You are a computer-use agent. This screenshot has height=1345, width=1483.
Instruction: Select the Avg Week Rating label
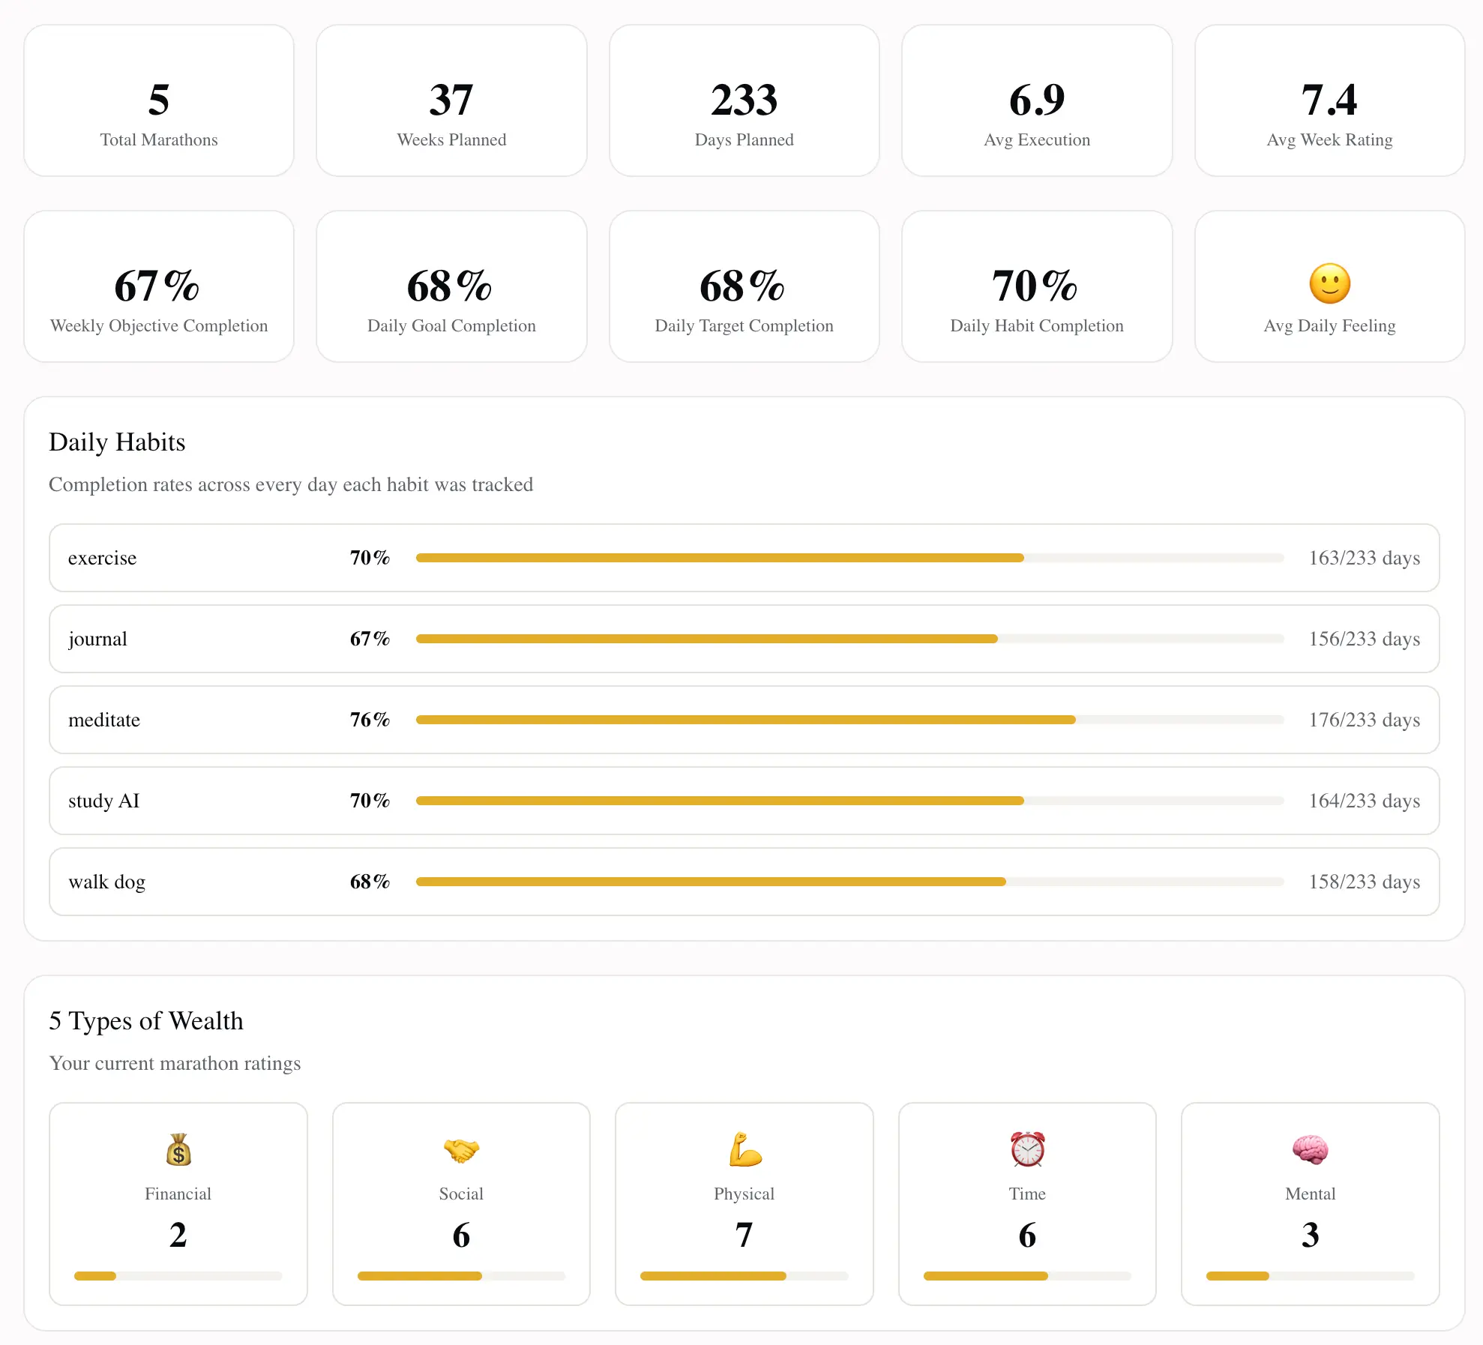tap(1329, 140)
